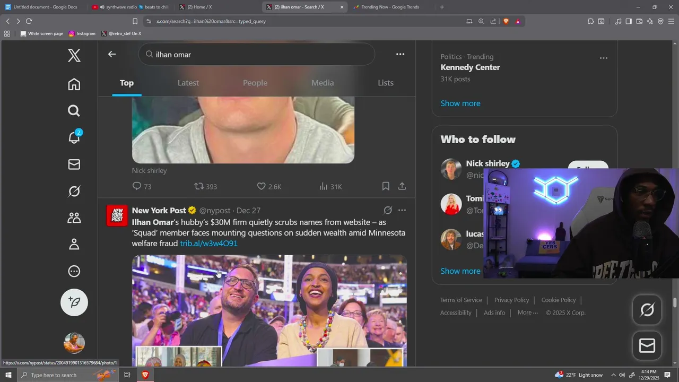
Task: Click the back arrow beside search
Action: pyautogui.click(x=111, y=54)
